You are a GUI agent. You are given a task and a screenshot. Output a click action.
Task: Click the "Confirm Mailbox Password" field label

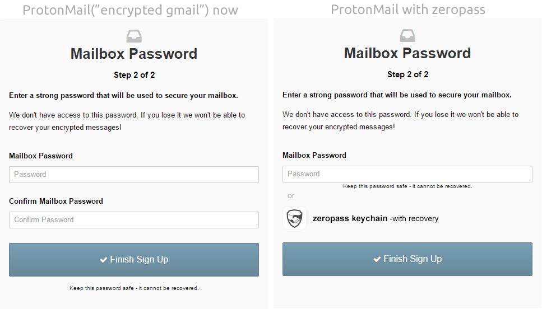(56, 201)
